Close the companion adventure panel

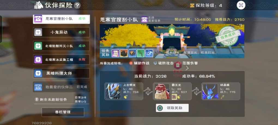click(x=241, y=5)
